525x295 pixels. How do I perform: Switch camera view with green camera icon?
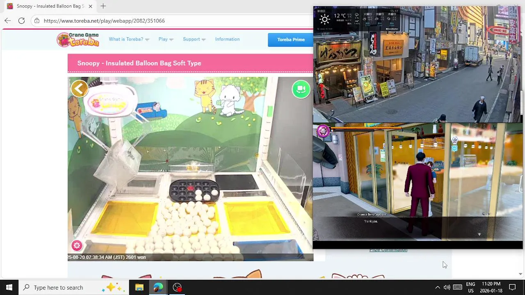[x=301, y=89]
